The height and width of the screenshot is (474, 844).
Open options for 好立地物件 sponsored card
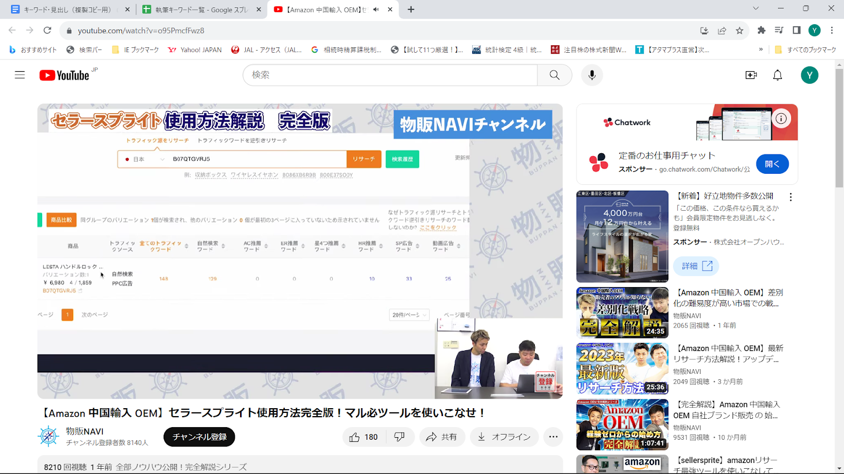[x=790, y=197]
